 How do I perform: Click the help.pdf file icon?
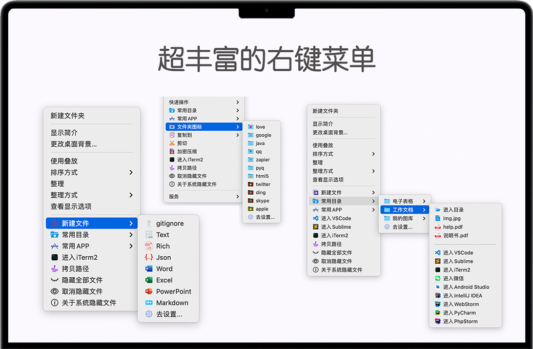(438, 227)
